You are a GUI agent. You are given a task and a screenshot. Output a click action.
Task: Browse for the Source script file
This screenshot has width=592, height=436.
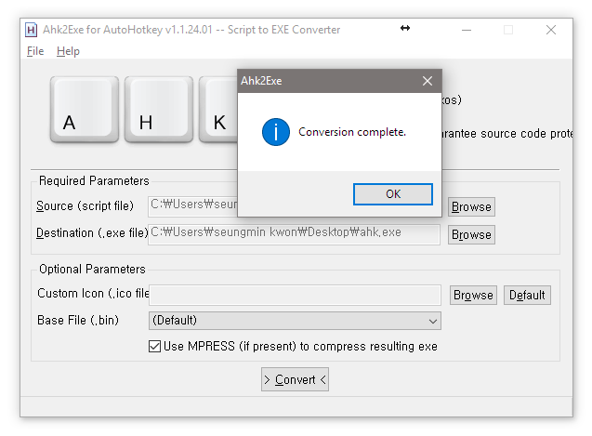click(471, 206)
